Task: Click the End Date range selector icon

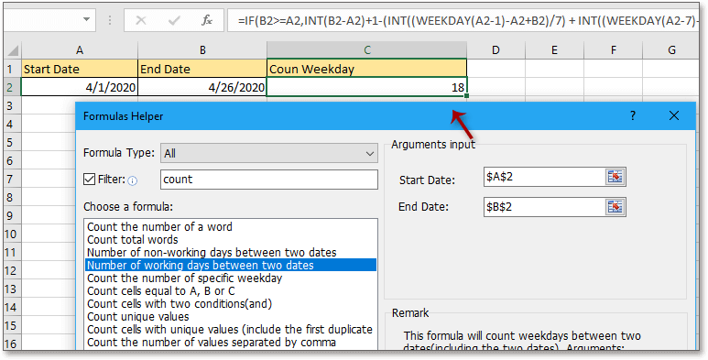Action: 615,207
